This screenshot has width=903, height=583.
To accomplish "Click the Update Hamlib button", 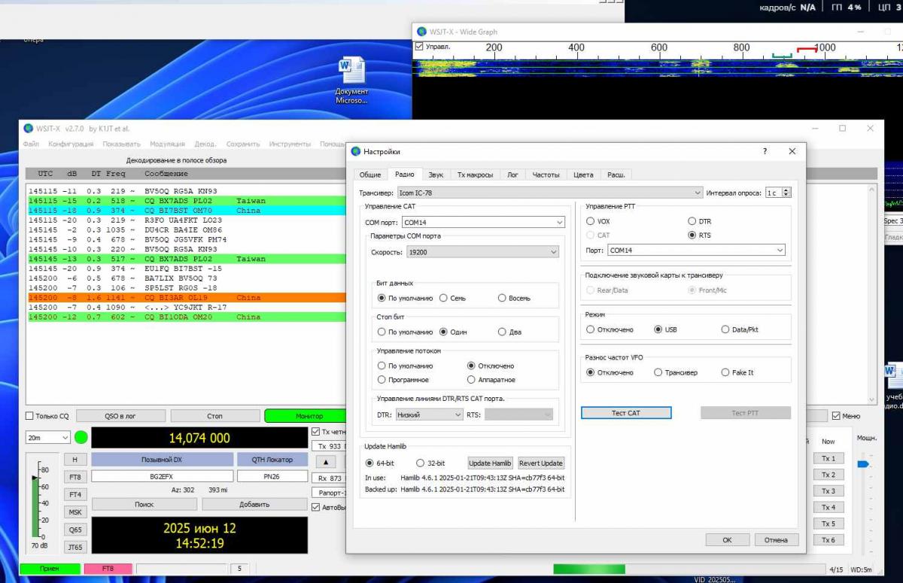I will [x=490, y=463].
